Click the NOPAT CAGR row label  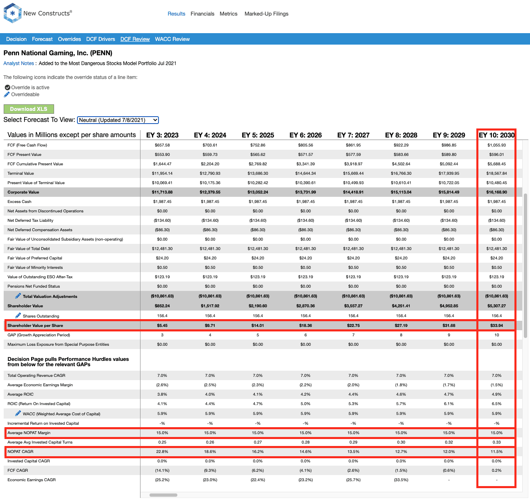click(20, 452)
